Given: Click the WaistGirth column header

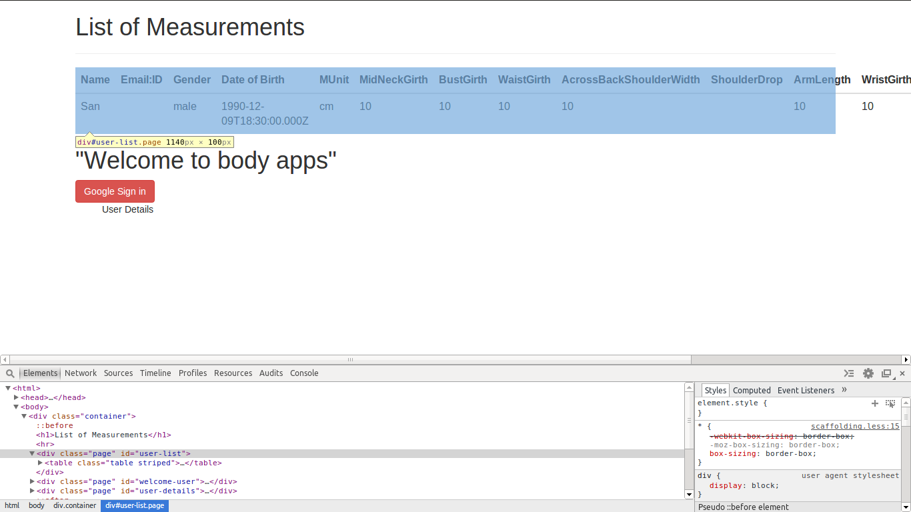Looking at the screenshot, I should point(524,80).
